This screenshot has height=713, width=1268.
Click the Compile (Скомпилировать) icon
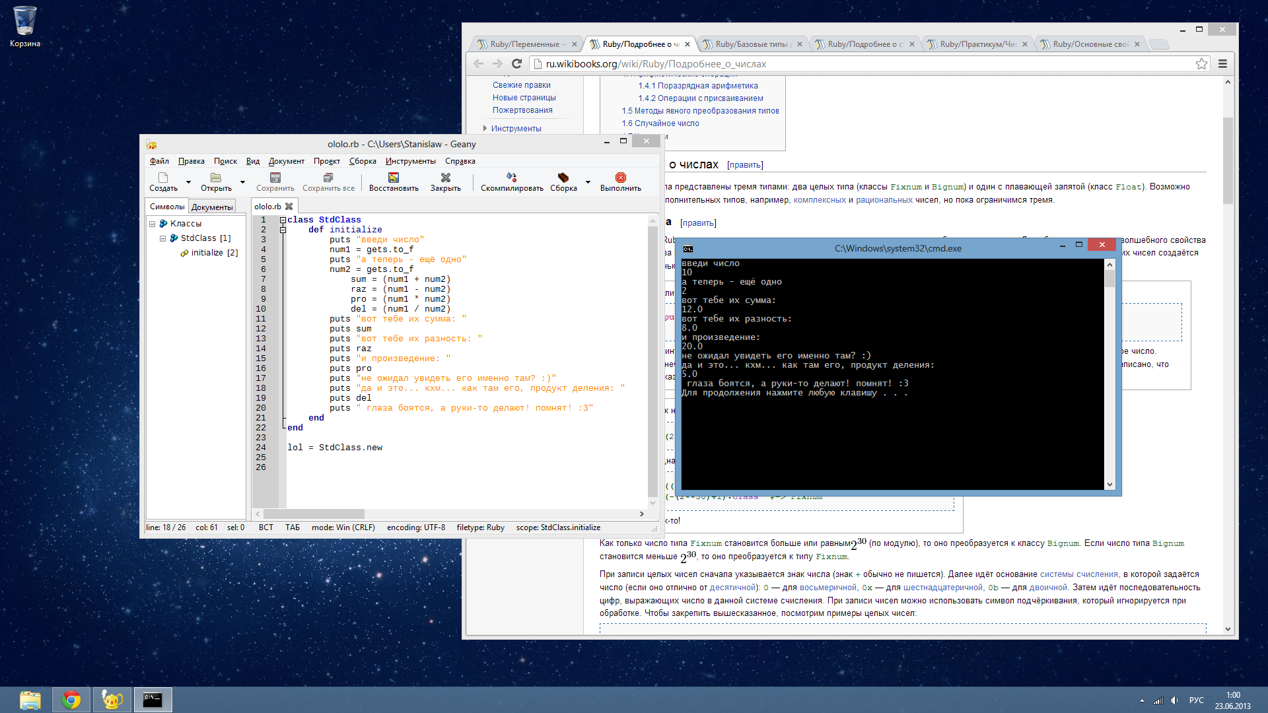(512, 178)
